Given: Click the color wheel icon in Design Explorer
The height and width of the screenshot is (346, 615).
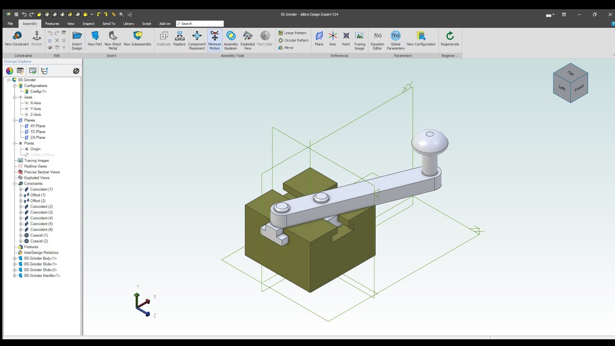Looking at the screenshot, I should [x=10, y=71].
